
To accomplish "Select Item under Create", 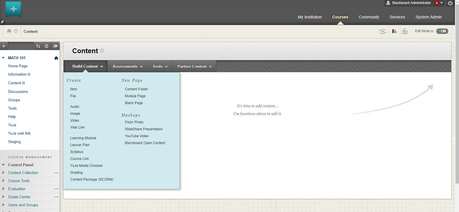I will [74, 89].
